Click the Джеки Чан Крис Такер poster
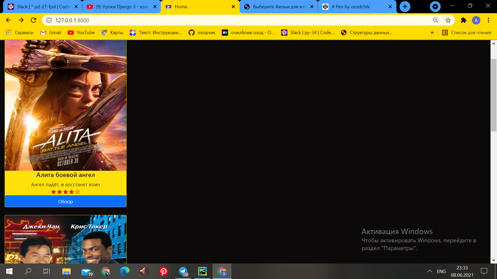The height and width of the screenshot is (279, 497). coord(65,239)
